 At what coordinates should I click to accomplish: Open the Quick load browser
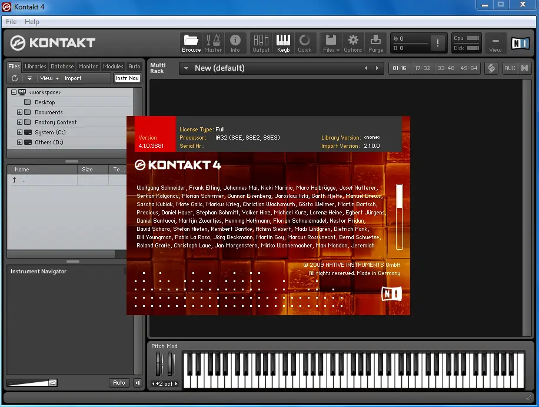(x=305, y=44)
